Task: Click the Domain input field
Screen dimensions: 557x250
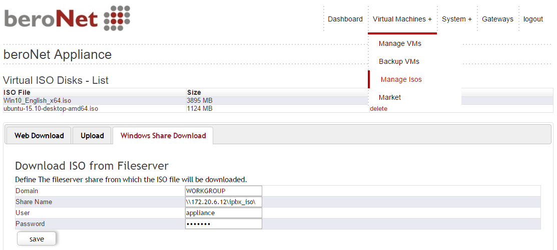Action: [x=223, y=191]
